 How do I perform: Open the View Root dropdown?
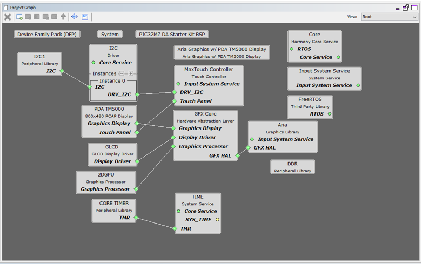(390, 17)
